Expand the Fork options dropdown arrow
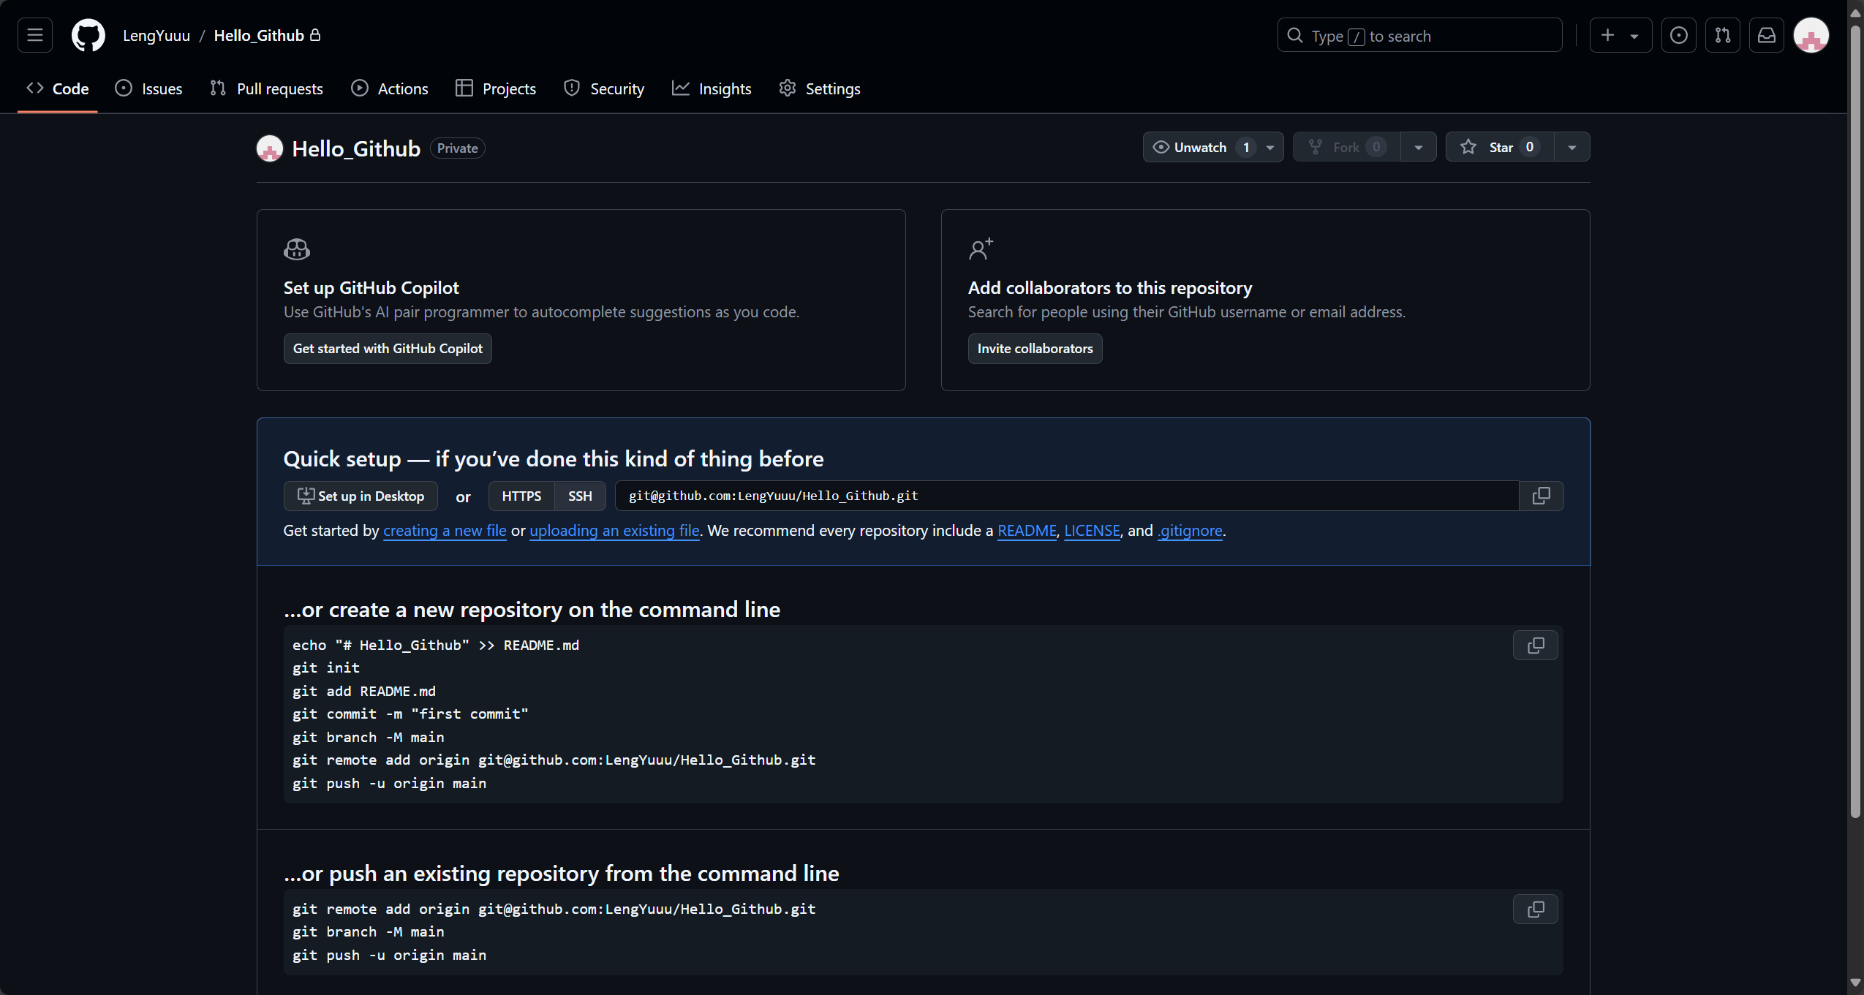This screenshot has width=1864, height=995. pyautogui.click(x=1419, y=147)
